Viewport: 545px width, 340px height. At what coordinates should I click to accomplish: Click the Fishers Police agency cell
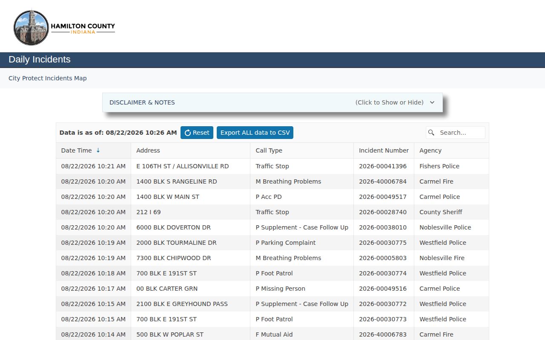pyautogui.click(x=451, y=166)
